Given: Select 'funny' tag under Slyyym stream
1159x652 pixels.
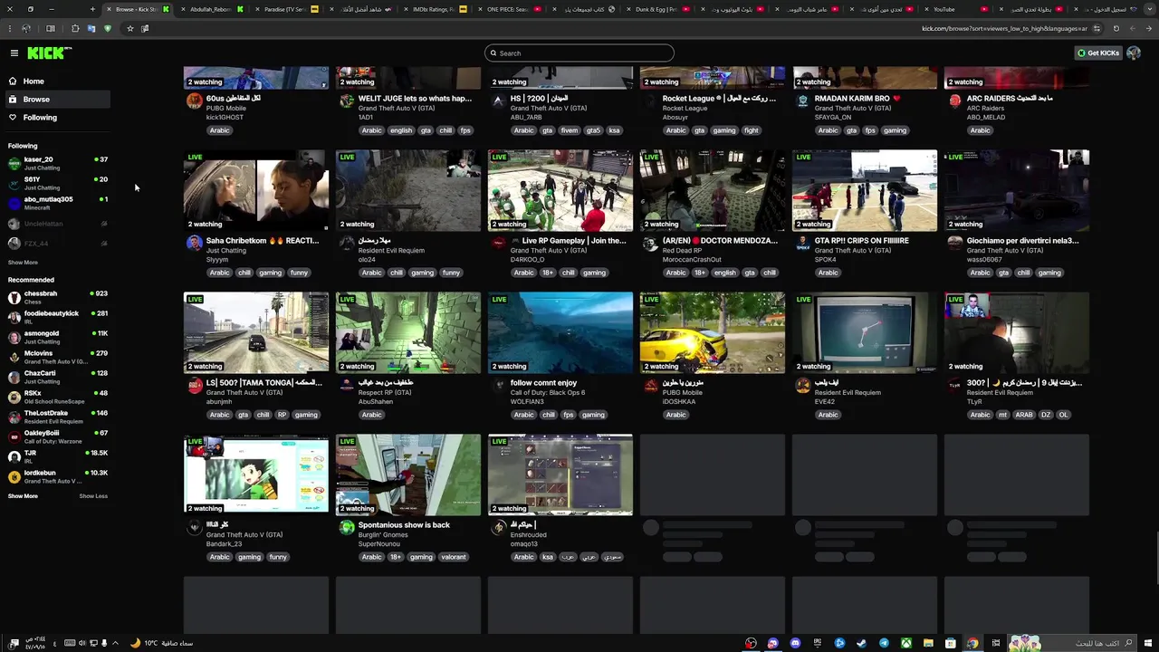Looking at the screenshot, I should [300, 273].
